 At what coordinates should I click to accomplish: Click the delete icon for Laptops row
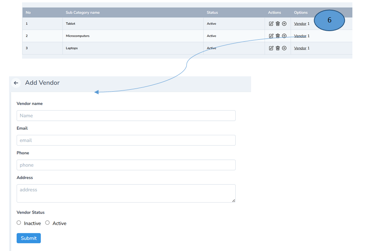277,48
